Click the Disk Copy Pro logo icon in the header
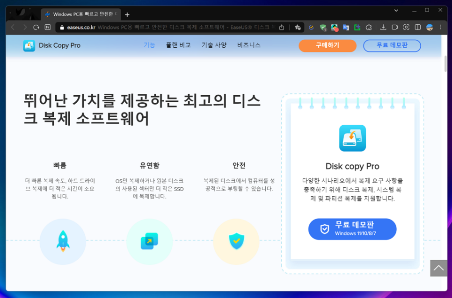This screenshot has height=298, width=452. coord(29,46)
